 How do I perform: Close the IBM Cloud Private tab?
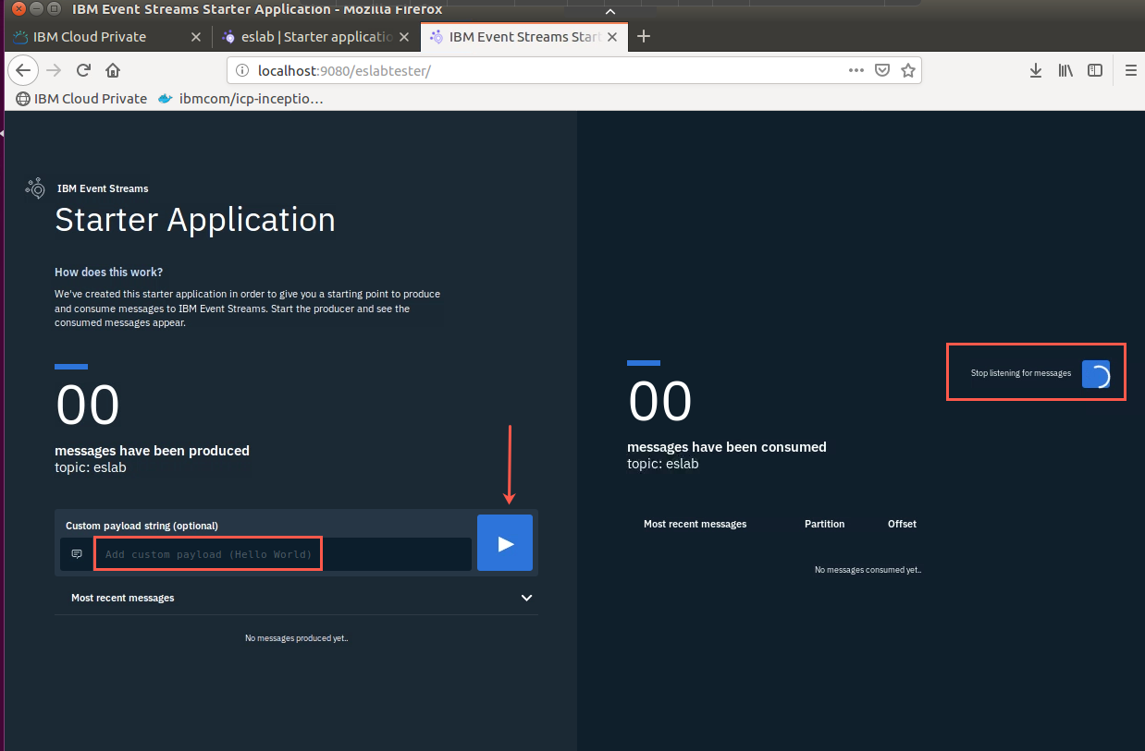[195, 37]
